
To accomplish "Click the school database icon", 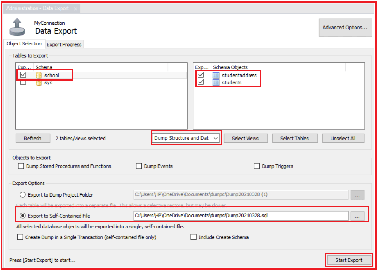I will [39, 75].
